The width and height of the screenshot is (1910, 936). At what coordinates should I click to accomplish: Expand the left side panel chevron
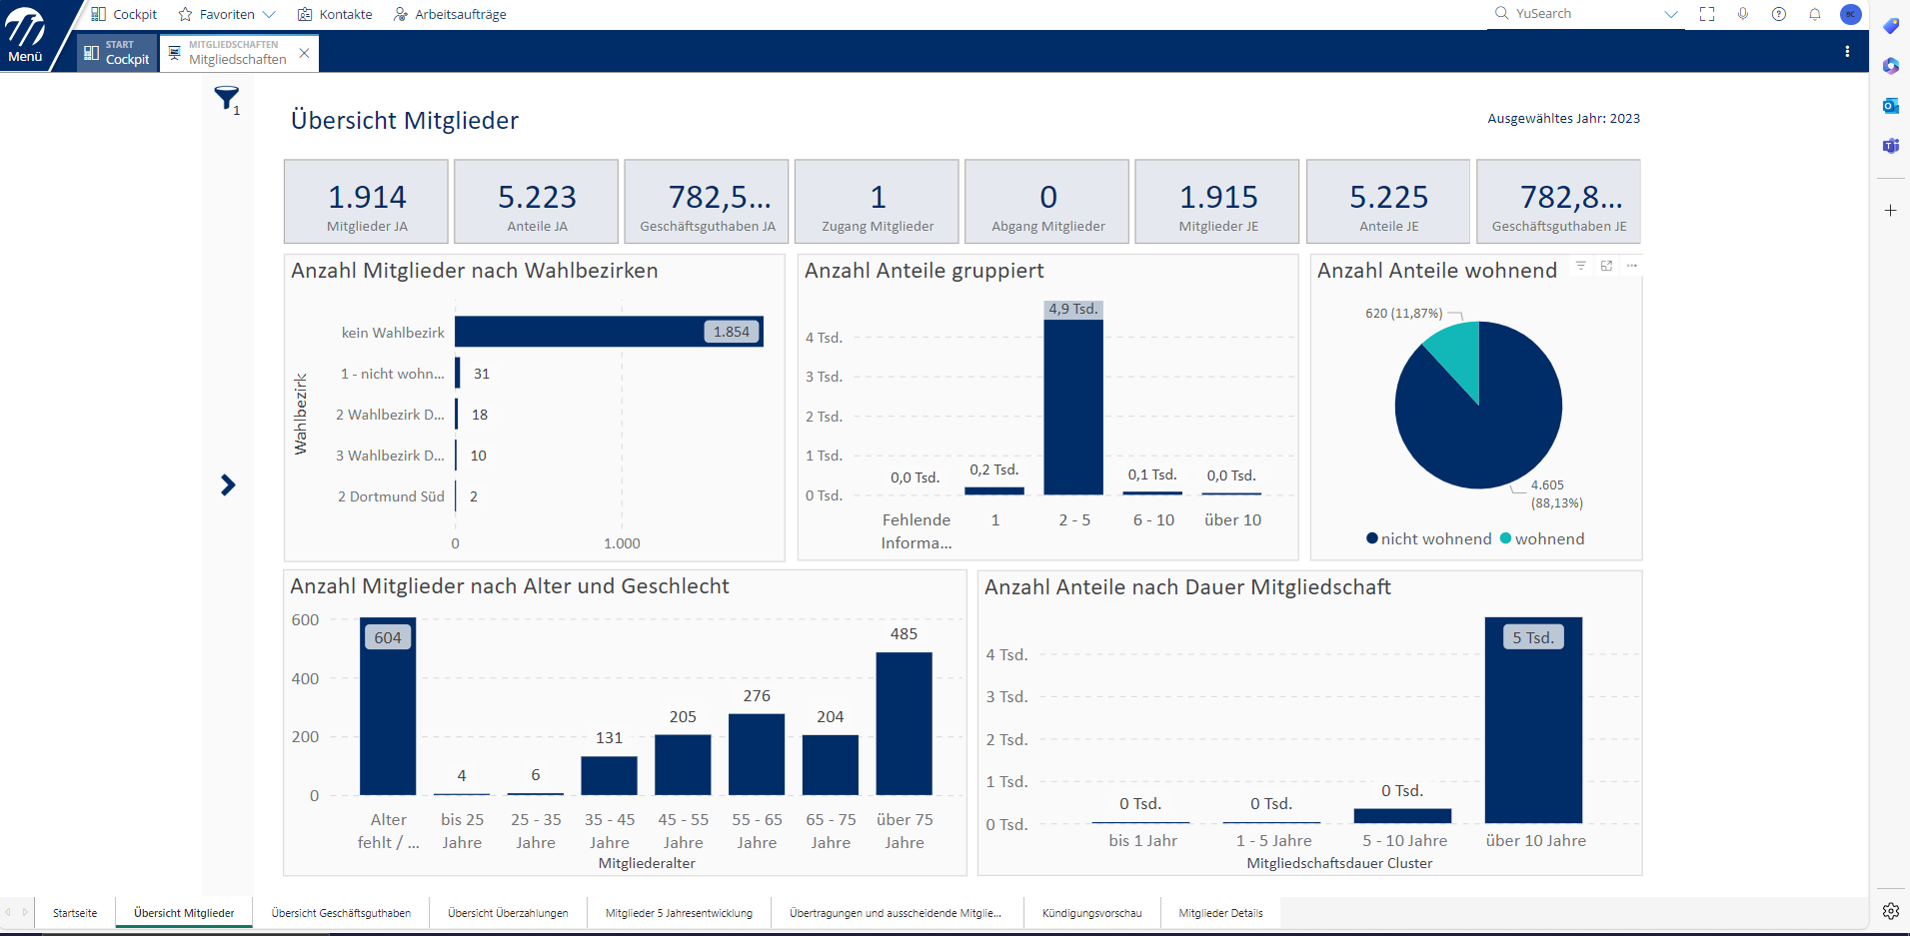click(228, 485)
